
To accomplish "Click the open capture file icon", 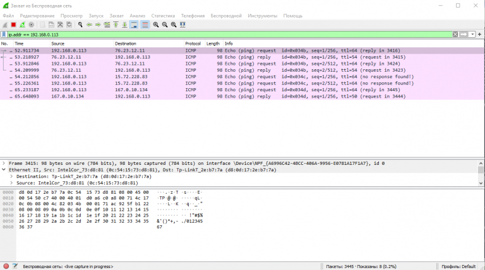I will [x=43, y=25].
